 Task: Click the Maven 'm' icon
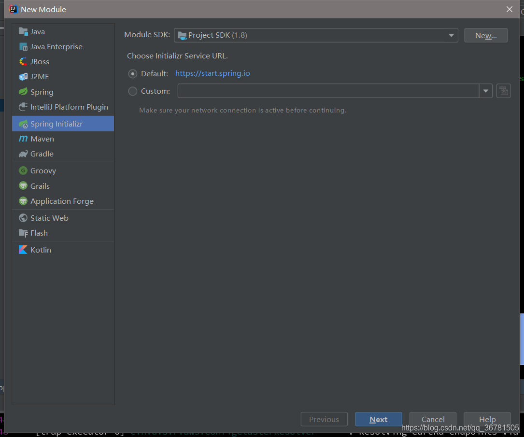(x=23, y=139)
